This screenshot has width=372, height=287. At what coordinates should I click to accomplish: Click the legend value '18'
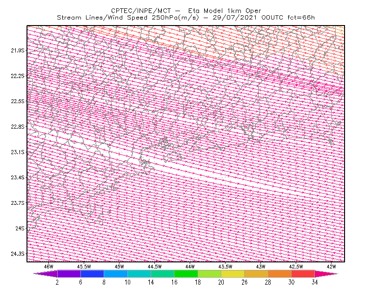coord(198,282)
